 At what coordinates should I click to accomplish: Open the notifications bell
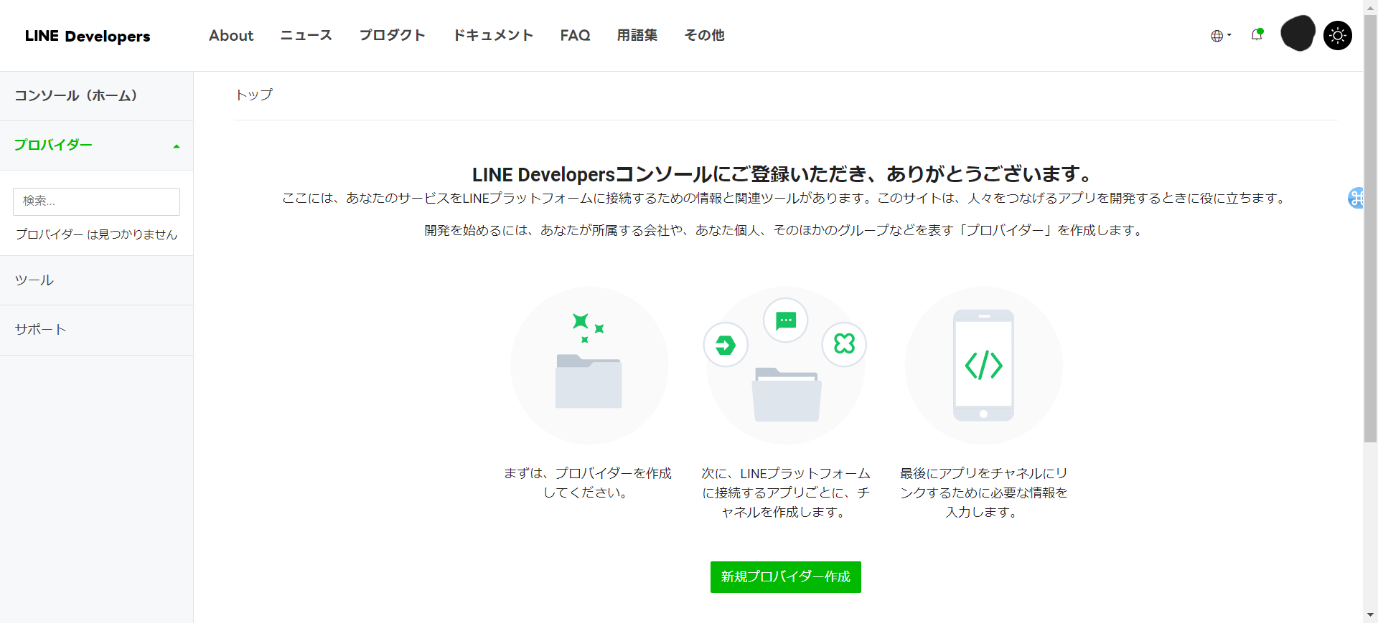1257,34
